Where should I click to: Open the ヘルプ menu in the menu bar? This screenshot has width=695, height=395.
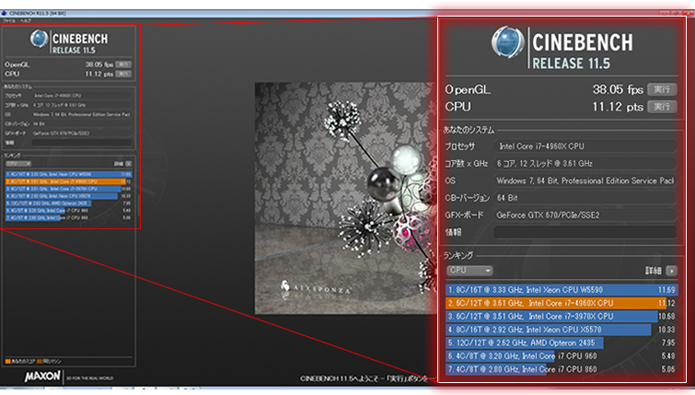pos(26,19)
